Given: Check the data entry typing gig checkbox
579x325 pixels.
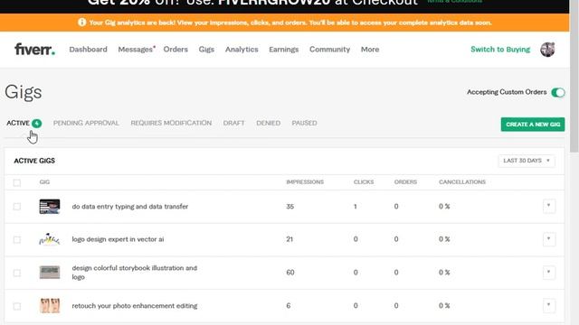Looking at the screenshot, I should point(17,207).
